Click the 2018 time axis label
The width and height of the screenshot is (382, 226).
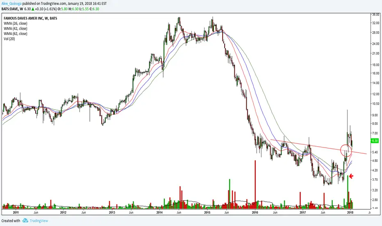click(x=350, y=212)
